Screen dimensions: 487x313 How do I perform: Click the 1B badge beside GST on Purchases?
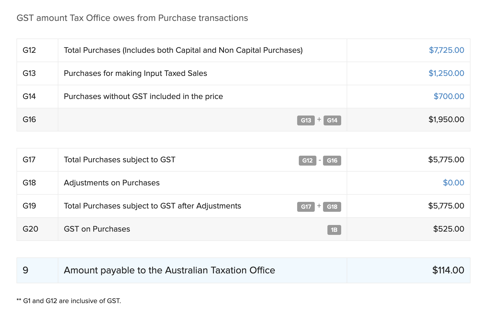point(334,230)
